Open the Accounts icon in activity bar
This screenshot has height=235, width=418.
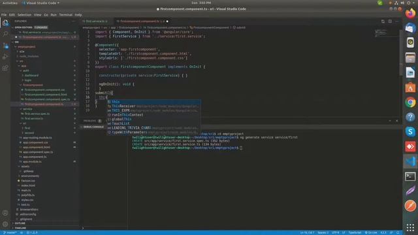[5, 213]
